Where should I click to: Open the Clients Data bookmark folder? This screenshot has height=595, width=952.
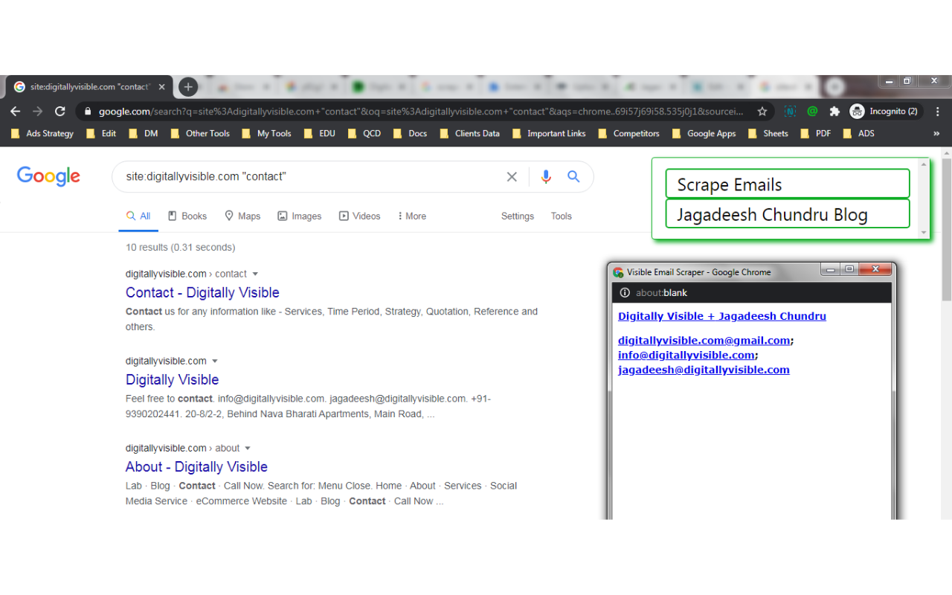469,134
